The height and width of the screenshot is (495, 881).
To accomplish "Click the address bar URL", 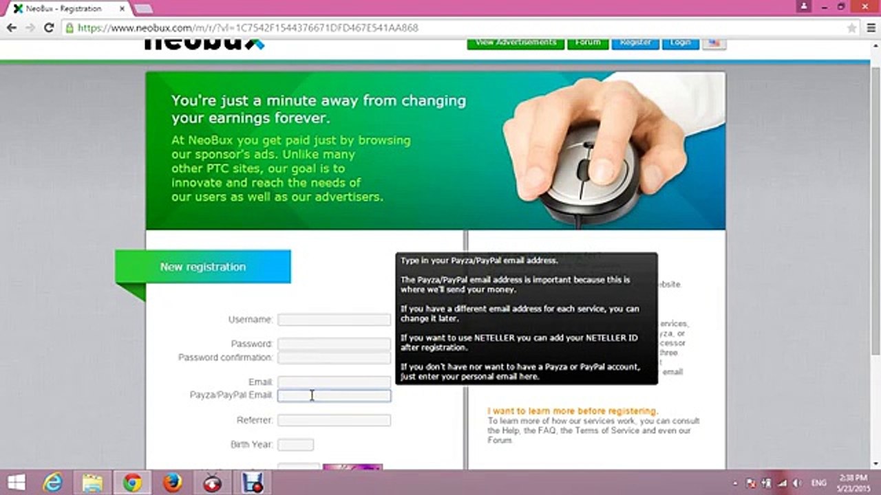I will pyautogui.click(x=248, y=28).
